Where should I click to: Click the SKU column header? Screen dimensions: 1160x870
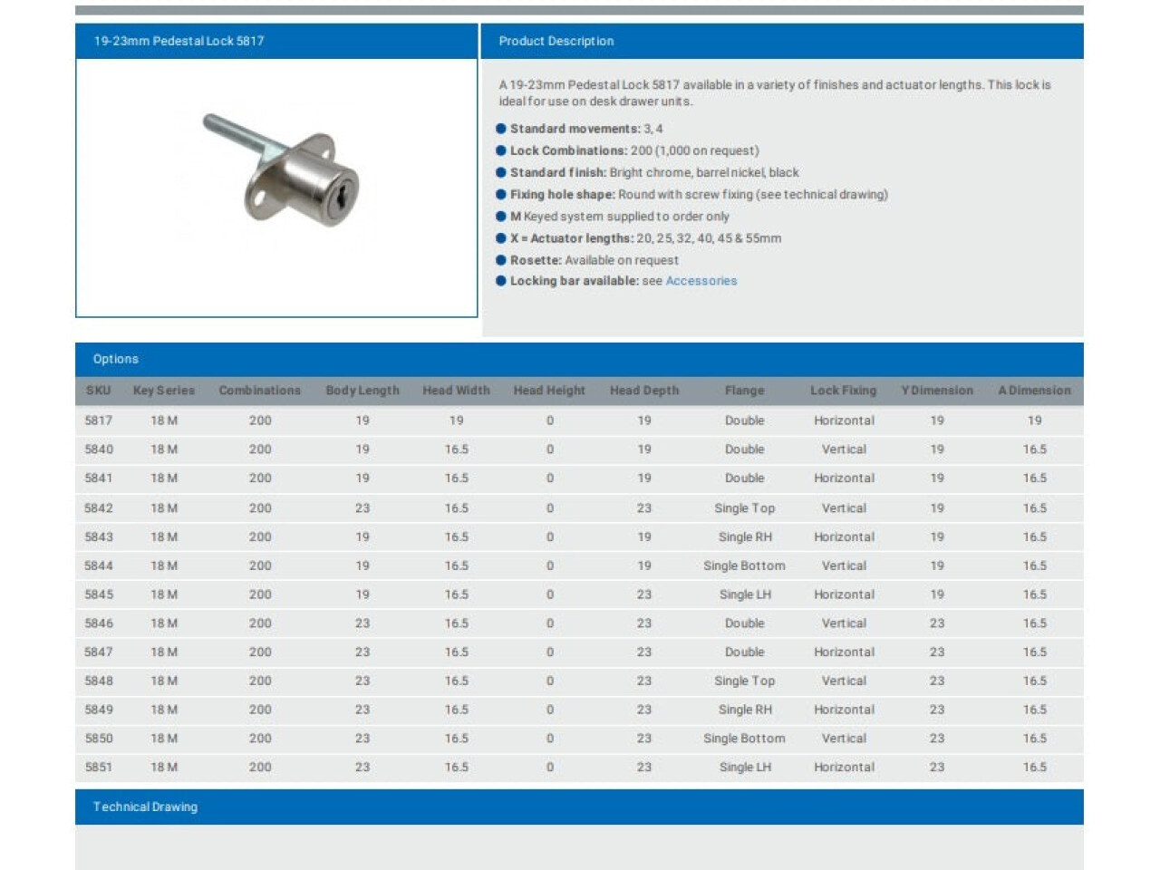99,391
